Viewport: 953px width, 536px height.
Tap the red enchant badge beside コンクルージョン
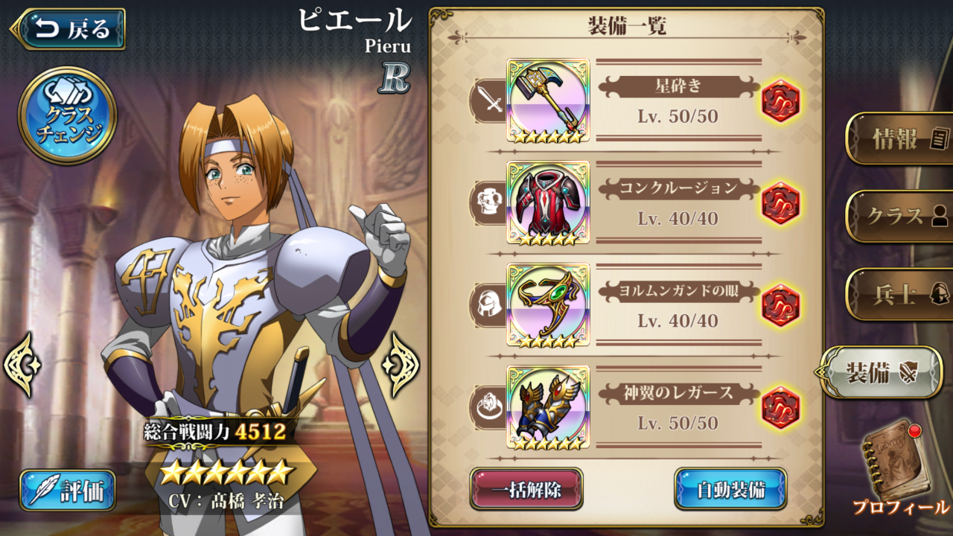point(780,203)
